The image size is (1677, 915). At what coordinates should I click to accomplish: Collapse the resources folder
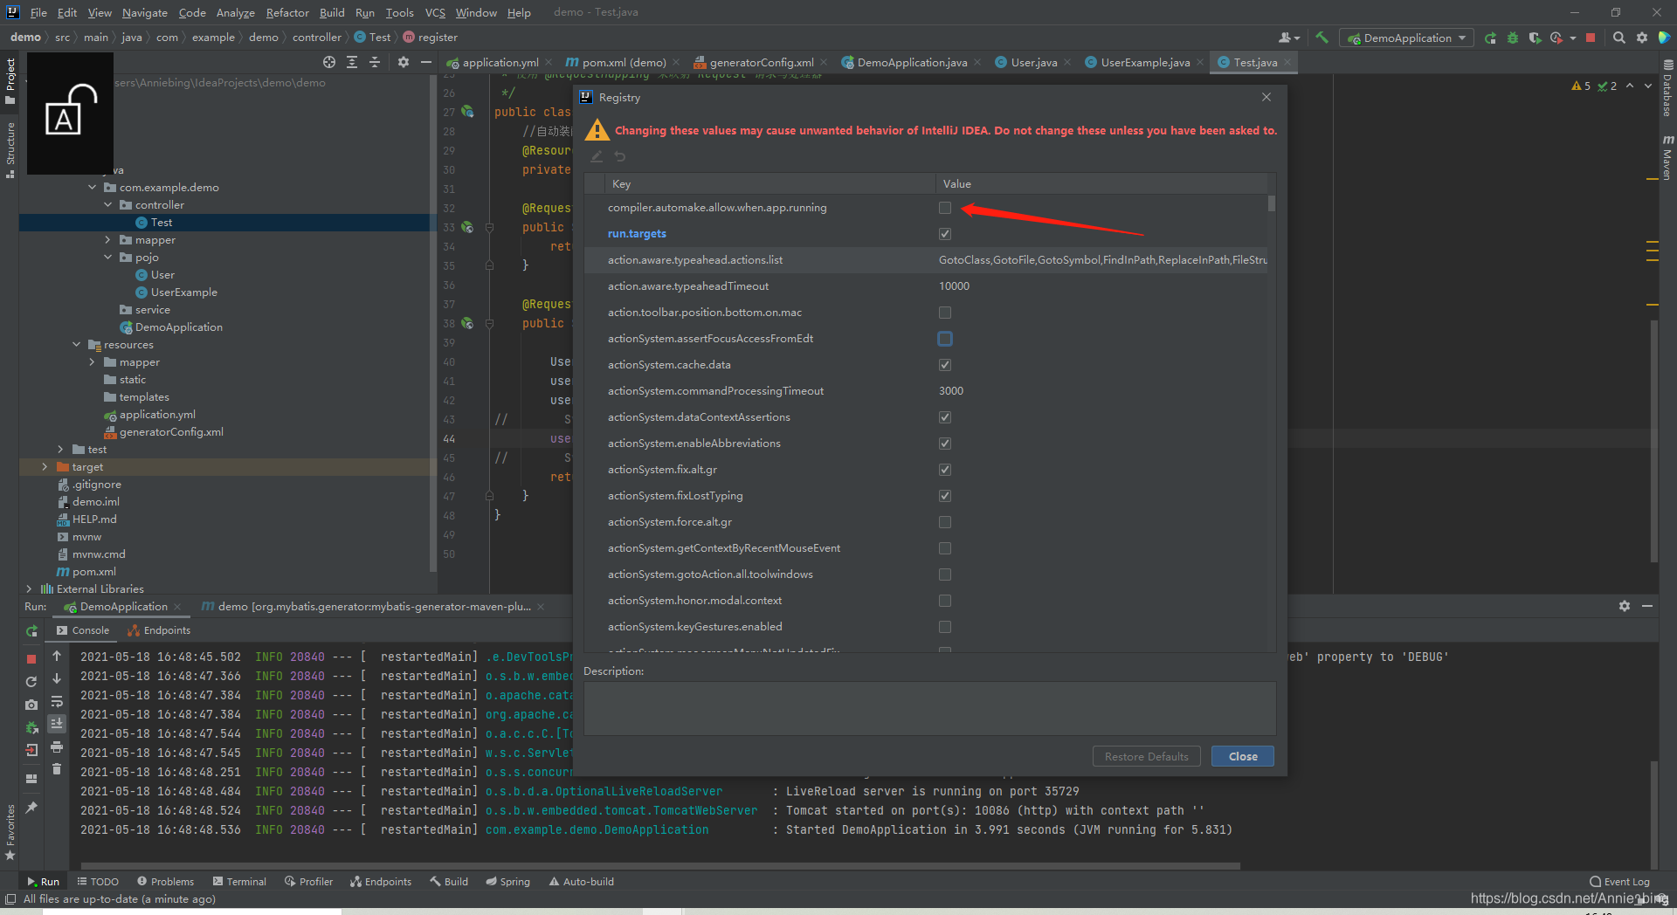click(x=77, y=344)
